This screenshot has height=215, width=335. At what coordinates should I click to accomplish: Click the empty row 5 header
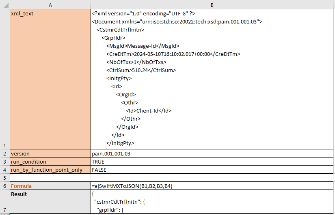[4, 178]
